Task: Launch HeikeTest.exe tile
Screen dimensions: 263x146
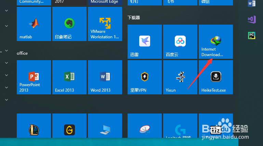Action: pos(216,77)
